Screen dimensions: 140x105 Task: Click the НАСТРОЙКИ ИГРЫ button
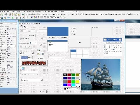(34, 63)
